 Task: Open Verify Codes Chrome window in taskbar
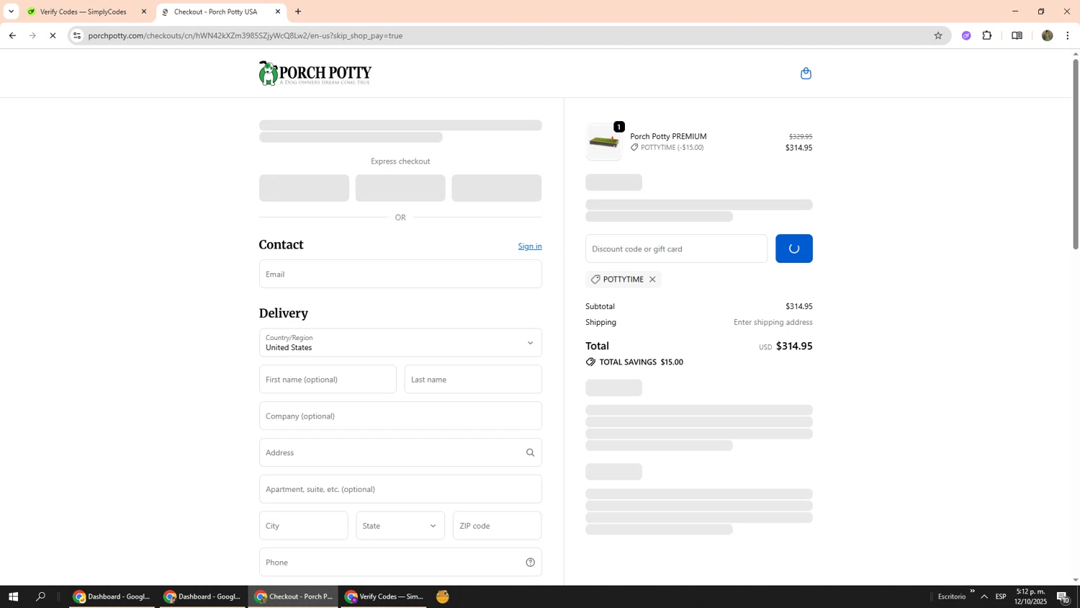click(x=383, y=596)
